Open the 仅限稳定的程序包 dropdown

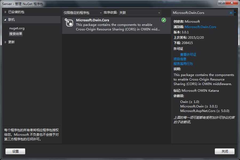82,13
